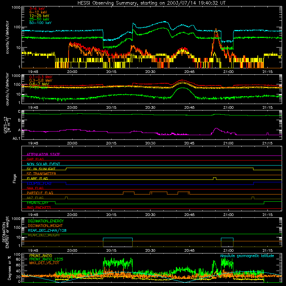Select the ECLIPSE_FLAG label
Image resolution: width=286 pixels, height=286 pixels.
point(39,183)
